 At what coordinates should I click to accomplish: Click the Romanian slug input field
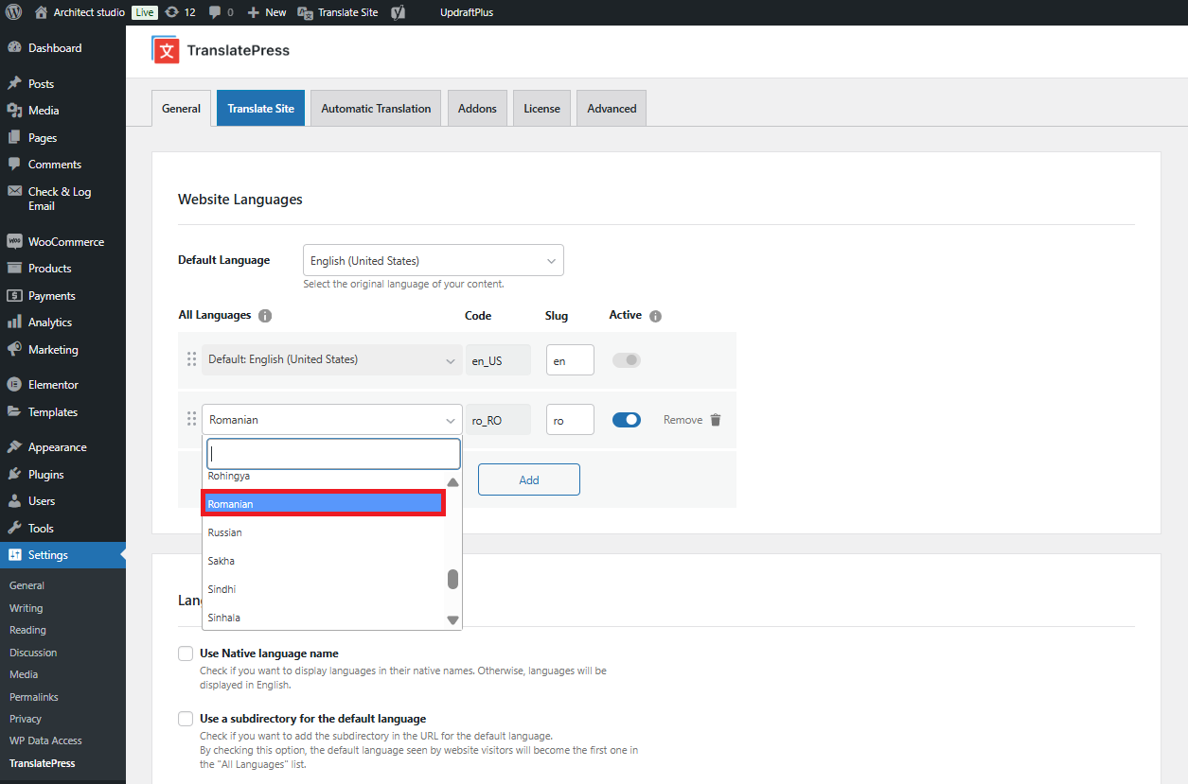(570, 420)
